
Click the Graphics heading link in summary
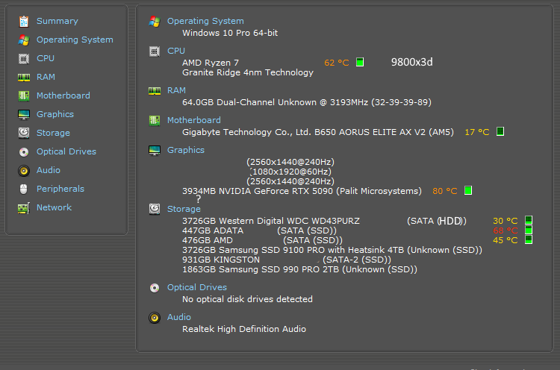click(x=186, y=150)
